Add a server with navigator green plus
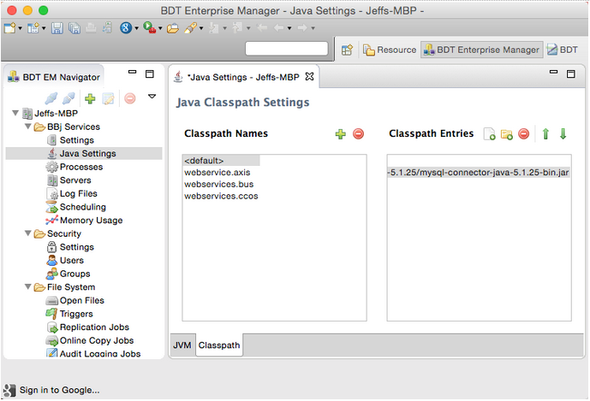The width and height of the screenshot is (590, 401). (x=90, y=98)
